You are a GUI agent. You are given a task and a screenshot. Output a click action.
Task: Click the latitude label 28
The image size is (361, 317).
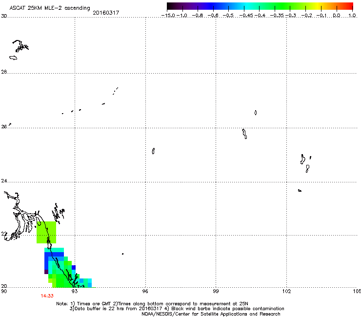pos(4,72)
